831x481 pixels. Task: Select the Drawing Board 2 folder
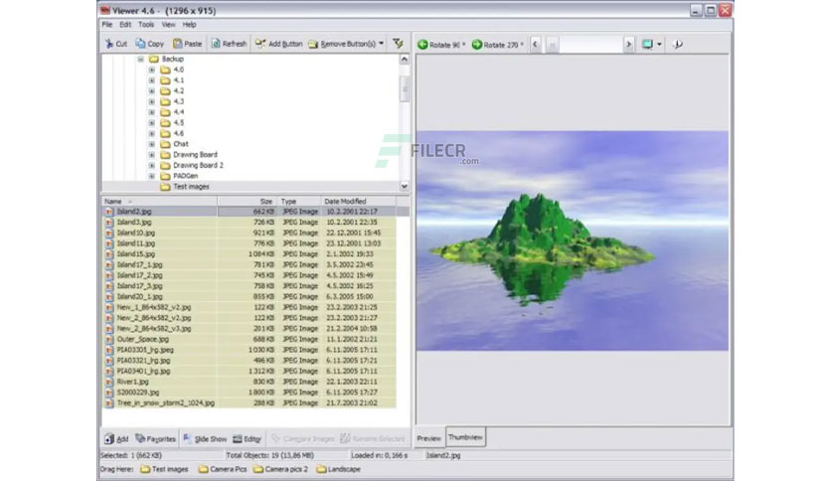(198, 165)
